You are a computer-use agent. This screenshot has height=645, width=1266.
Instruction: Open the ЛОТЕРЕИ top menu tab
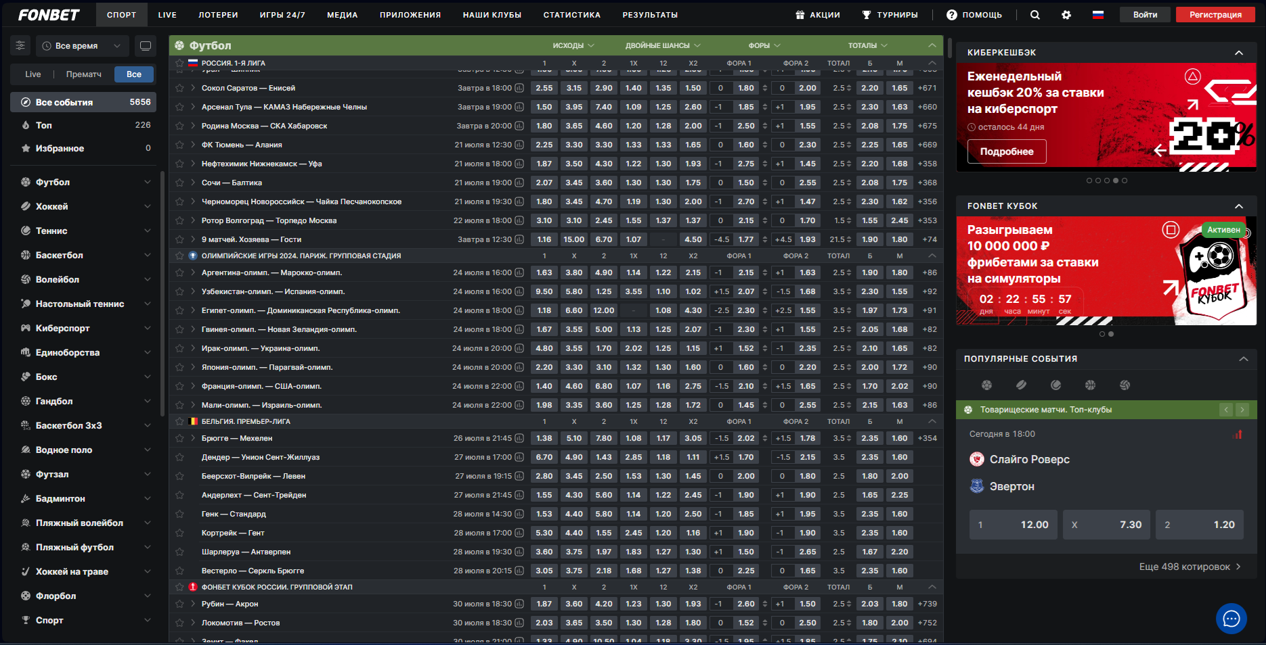pos(218,15)
